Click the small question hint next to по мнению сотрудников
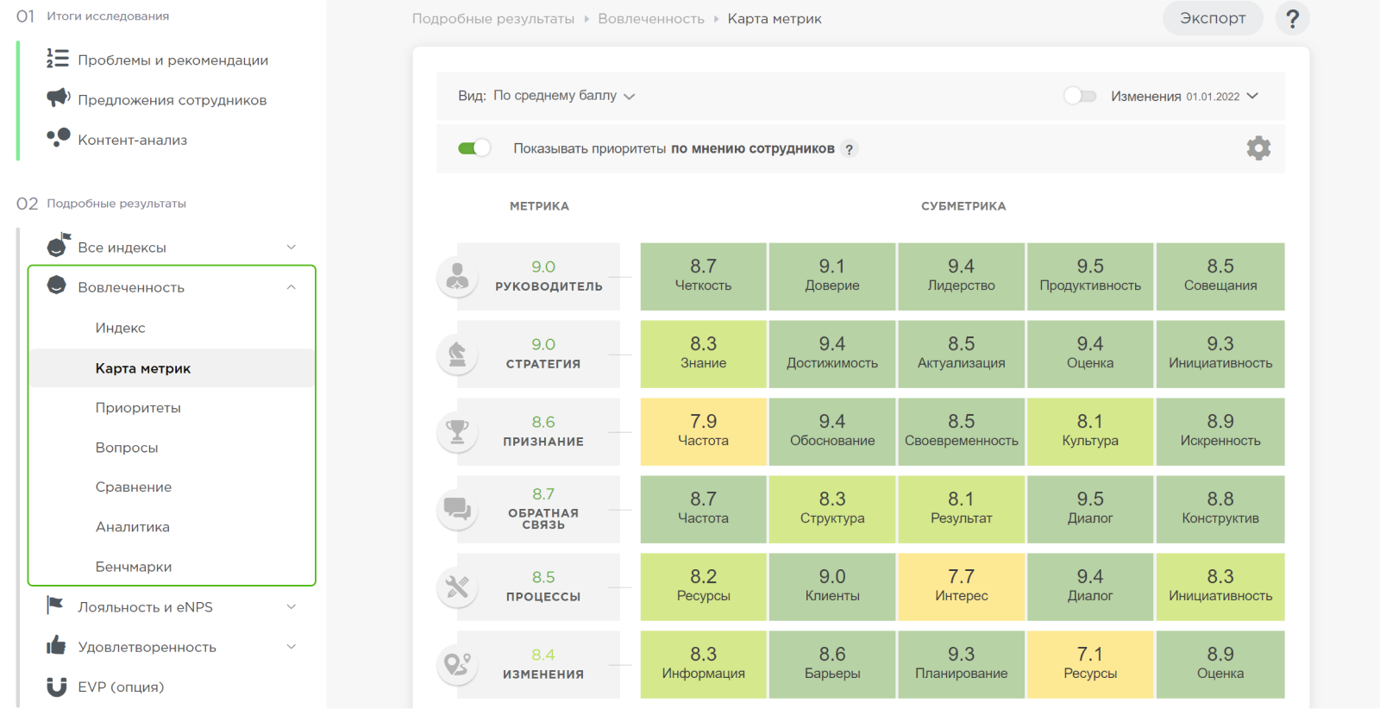The width and height of the screenshot is (1380, 709). coord(849,149)
